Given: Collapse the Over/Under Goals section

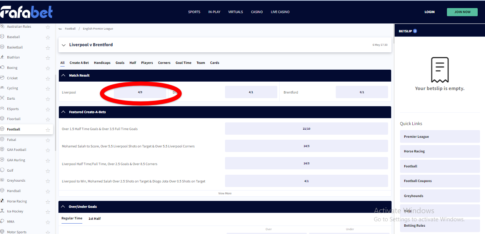Looking at the screenshot, I should tap(64, 207).
